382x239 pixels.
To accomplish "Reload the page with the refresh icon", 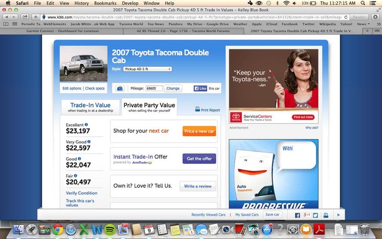I will click(x=346, y=17).
